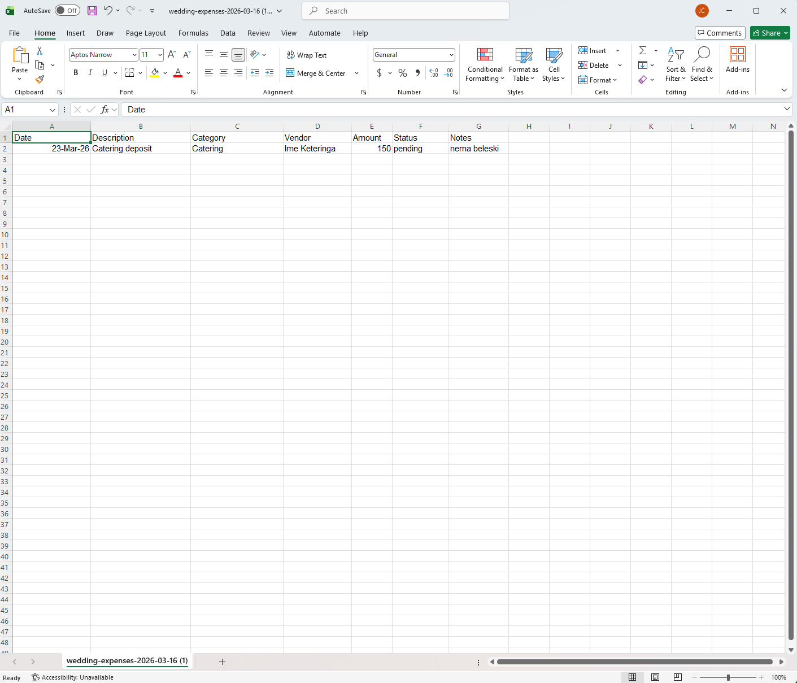The width and height of the screenshot is (797, 683).
Task: Open Conditional Formatting
Action: coord(485,65)
